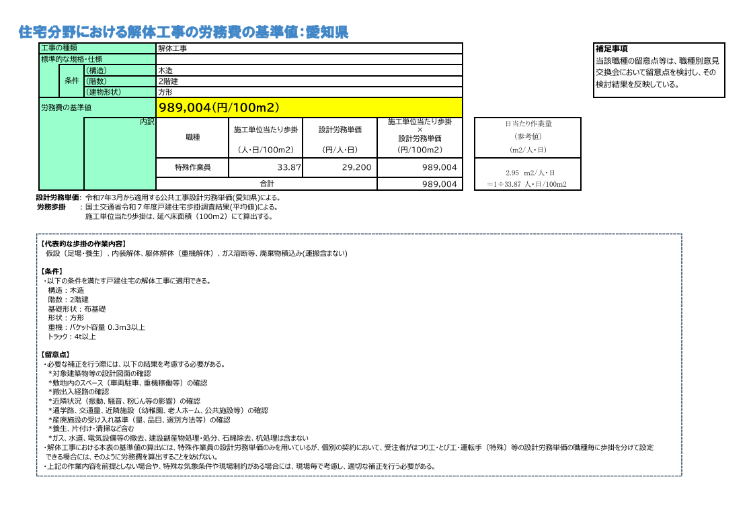Click the 職種 column header
The height and width of the screenshot is (524, 751).
(193, 138)
